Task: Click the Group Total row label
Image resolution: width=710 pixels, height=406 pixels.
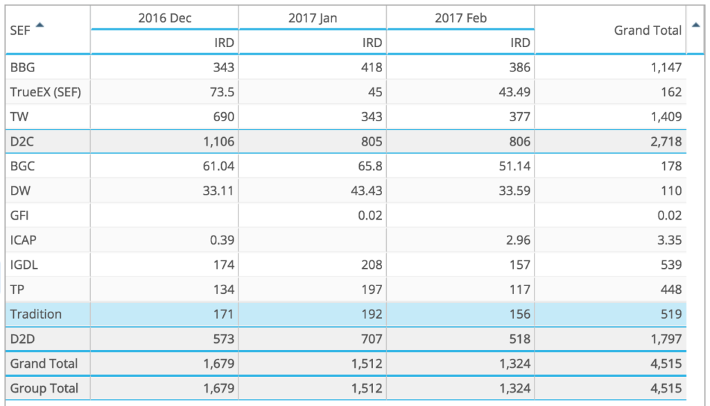Action: coord(44,389)
